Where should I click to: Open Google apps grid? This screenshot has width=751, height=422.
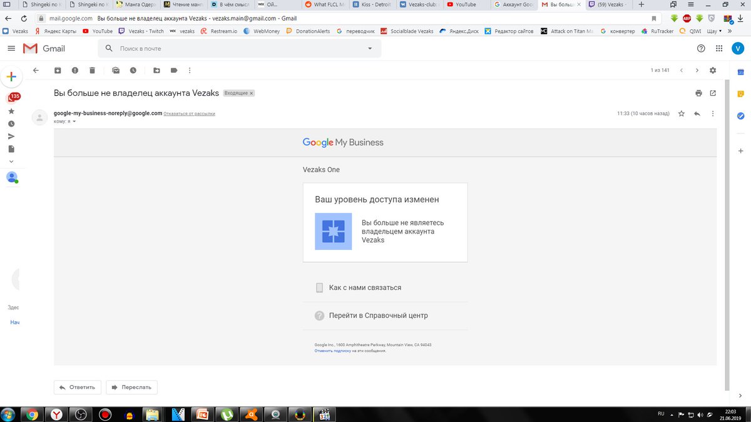tap(718, 48)
